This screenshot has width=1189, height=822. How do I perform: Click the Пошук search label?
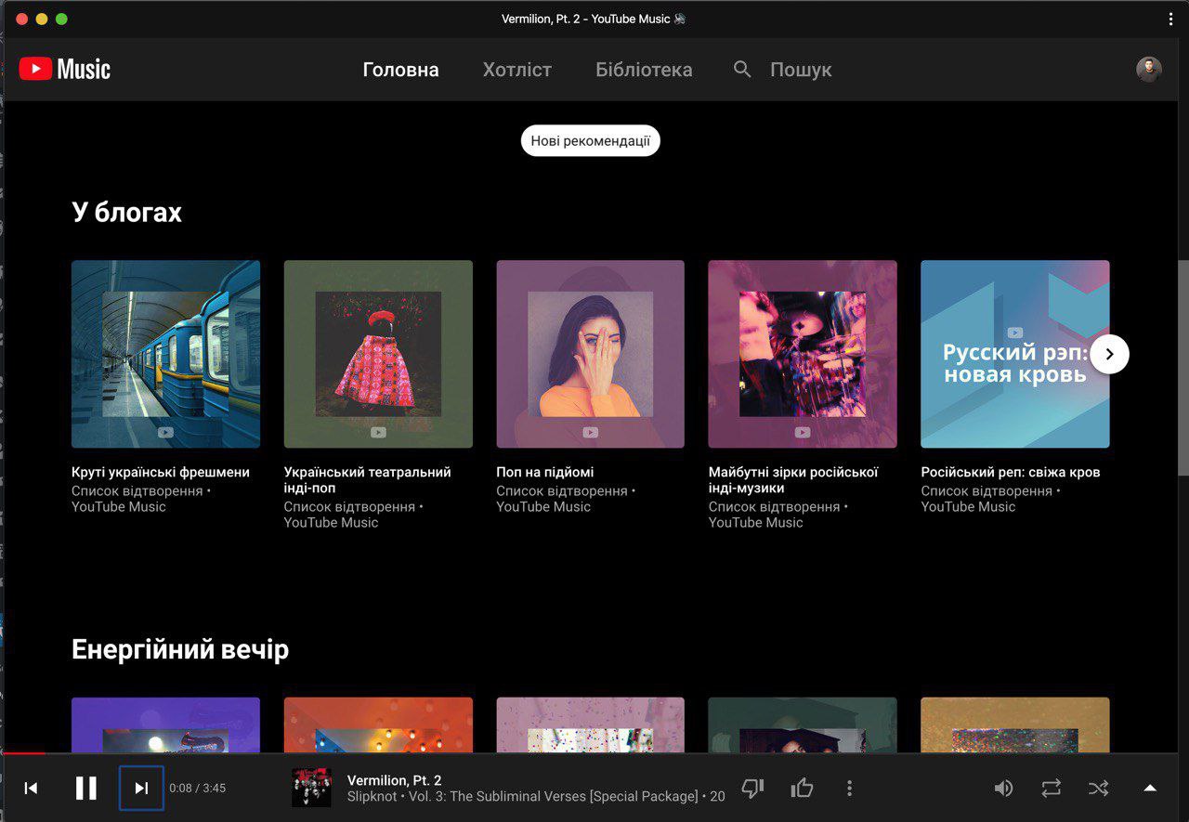(801, 70)
